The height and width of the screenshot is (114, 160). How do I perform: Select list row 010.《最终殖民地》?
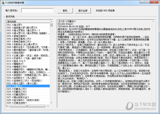click(28, 50)
